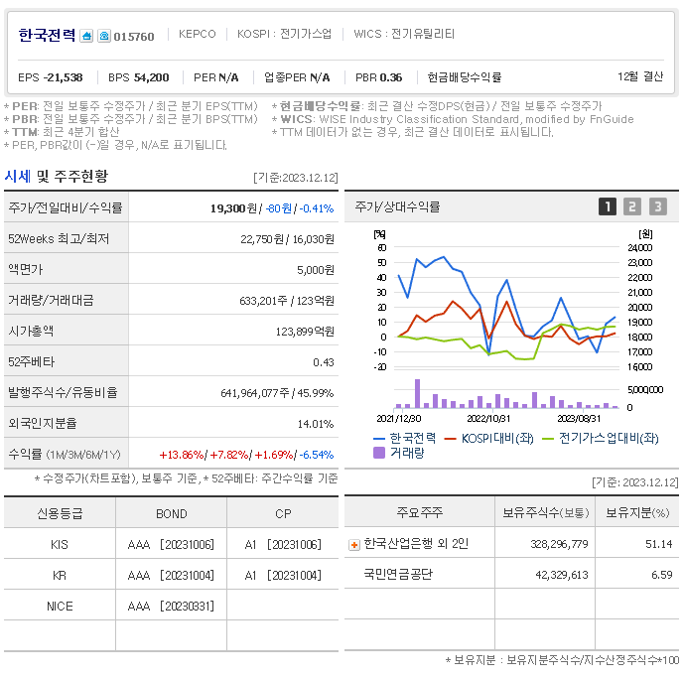Viewport: 684px width, 680px height.
Task: Select the 51.14 ownership percentage
Action: pyautogui.click(x=659, y=544)
